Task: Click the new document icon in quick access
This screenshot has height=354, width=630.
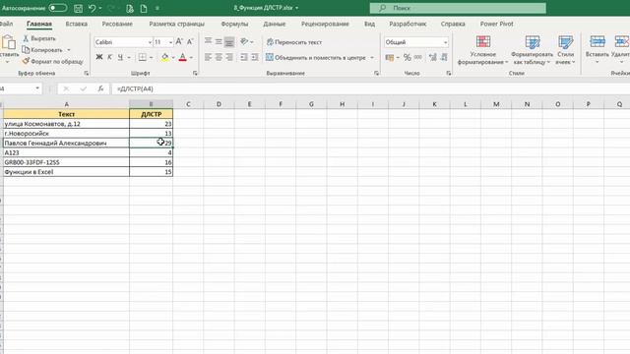Action: point(144,8)
